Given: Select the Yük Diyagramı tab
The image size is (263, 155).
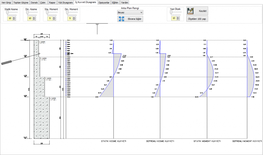Looking at the screenshot, I should pyautogui.click(x=65, y=2).
